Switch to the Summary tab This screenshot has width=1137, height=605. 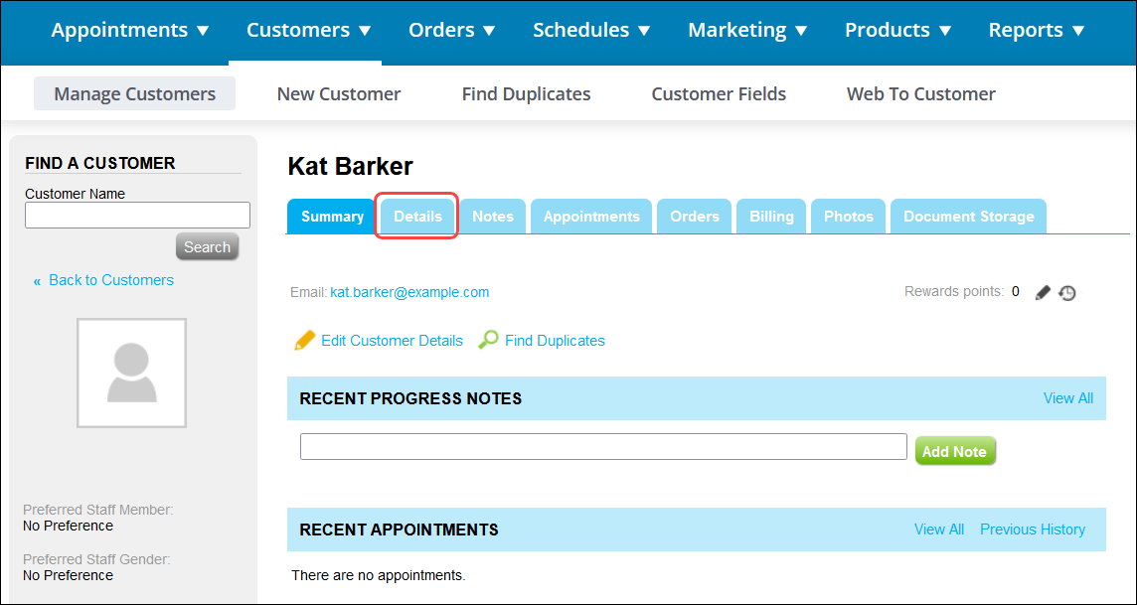point(333,217)
